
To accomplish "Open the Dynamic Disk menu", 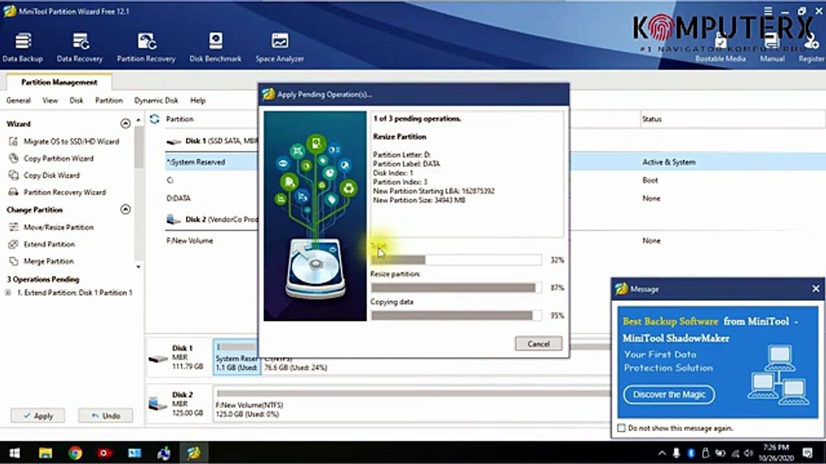I will coord(156,101).
